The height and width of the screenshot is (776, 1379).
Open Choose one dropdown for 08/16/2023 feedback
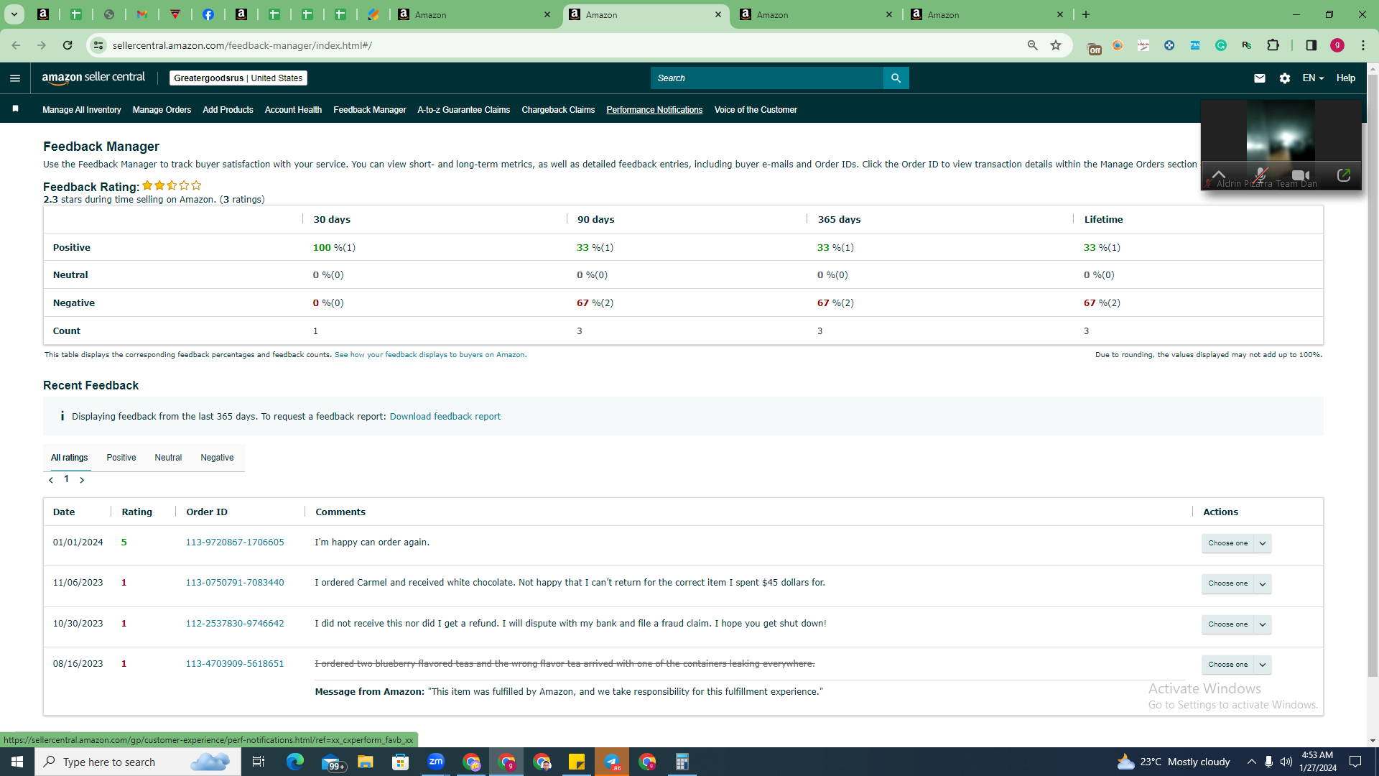pos(1236,665)
